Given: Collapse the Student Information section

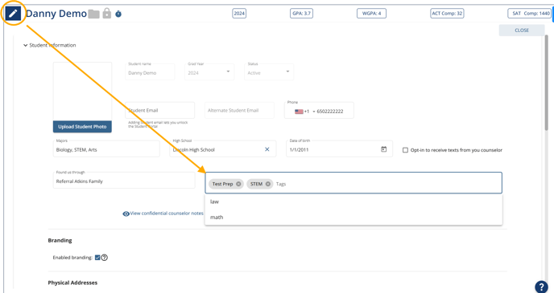Looking at the screenshot, I should (25, 45).
